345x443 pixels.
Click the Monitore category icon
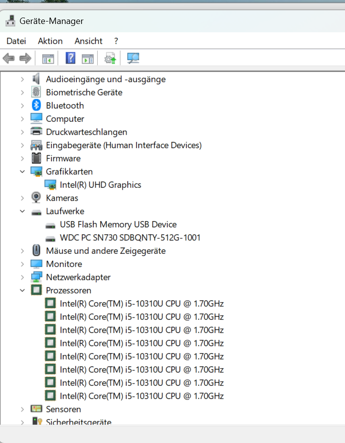click(x=36, y=264)
